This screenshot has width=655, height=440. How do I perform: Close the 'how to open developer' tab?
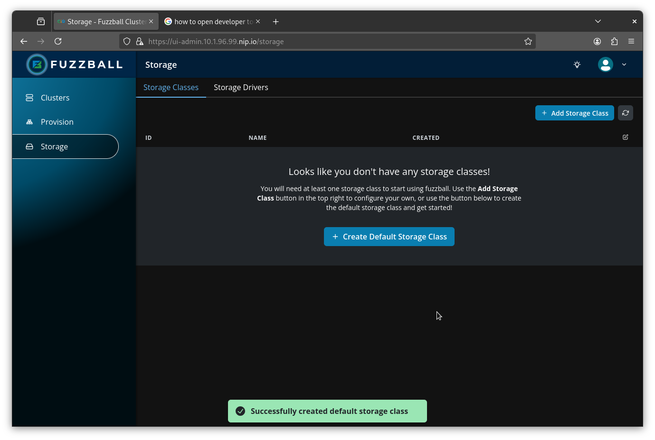click(258, 21)
